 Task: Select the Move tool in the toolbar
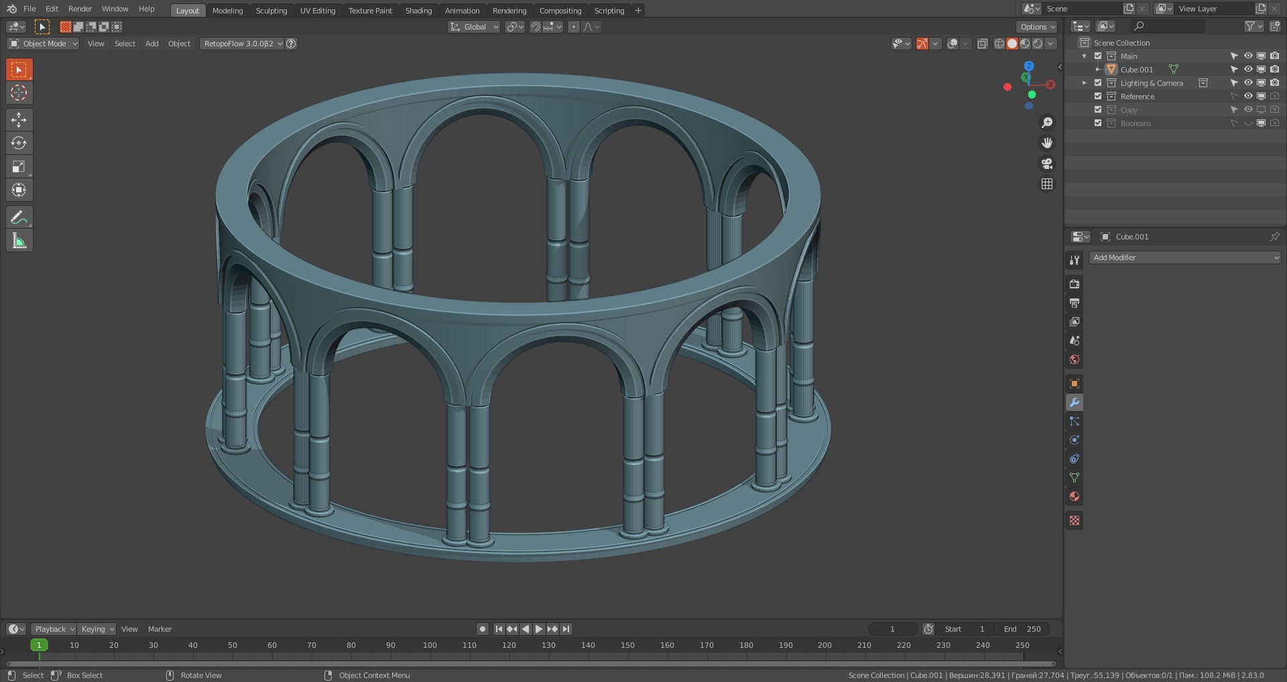tap(19, 120)
